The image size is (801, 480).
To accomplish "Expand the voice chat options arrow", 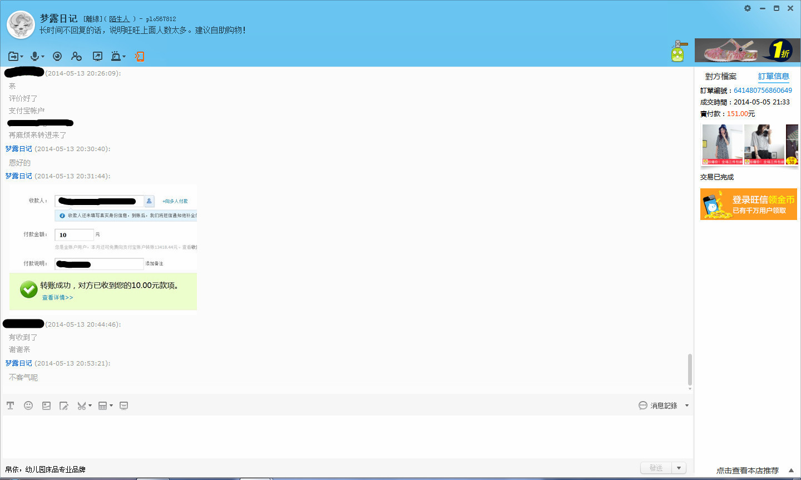I will point(43,57).
